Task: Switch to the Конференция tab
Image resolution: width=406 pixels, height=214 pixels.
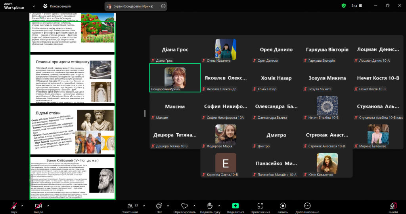Action: click(x=57, y=6)
